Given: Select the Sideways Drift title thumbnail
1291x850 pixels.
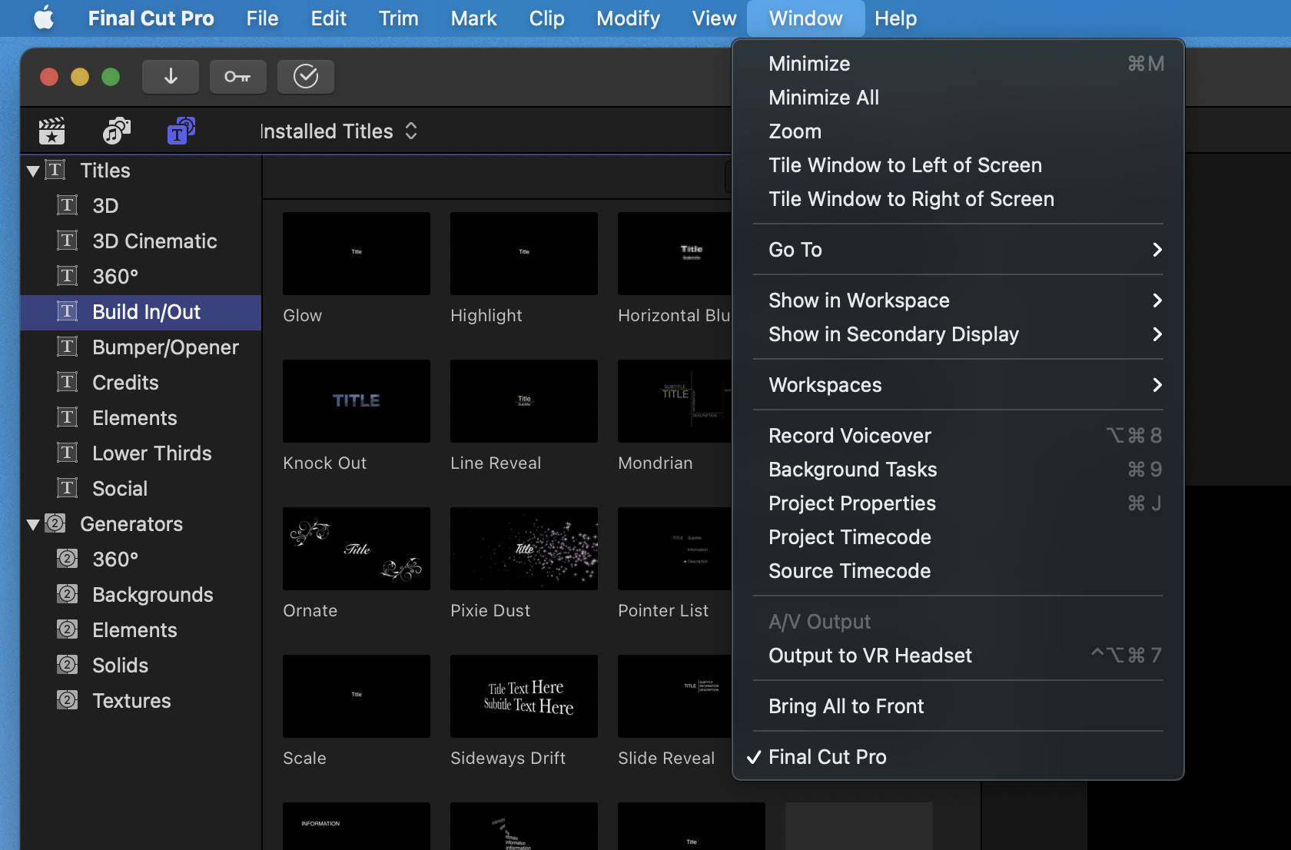Looking at the screenshot, I should point(524,696).
